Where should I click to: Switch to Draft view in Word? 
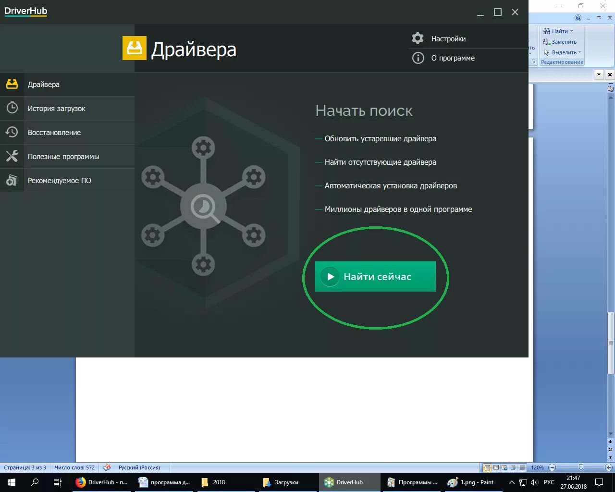[x=522, y=467]
